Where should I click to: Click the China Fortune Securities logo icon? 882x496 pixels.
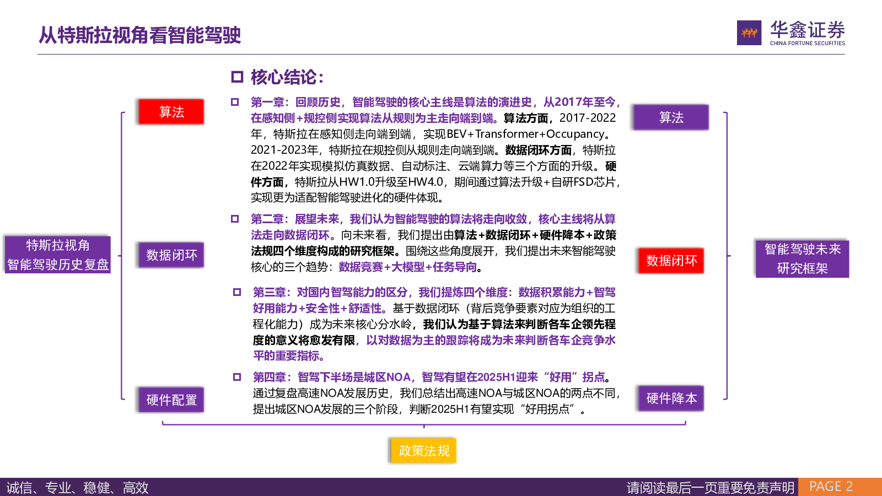click(x=749, y=33)
